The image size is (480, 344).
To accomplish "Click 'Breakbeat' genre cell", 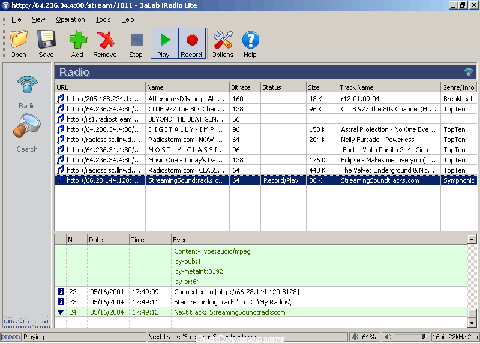I will pyautogui.click(x=458, y=99).
